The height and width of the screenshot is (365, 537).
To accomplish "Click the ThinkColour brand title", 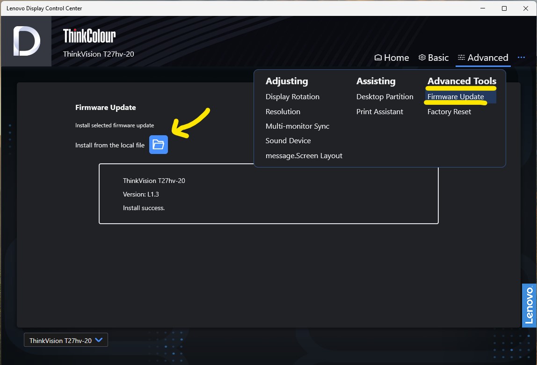I will [89, 36].
